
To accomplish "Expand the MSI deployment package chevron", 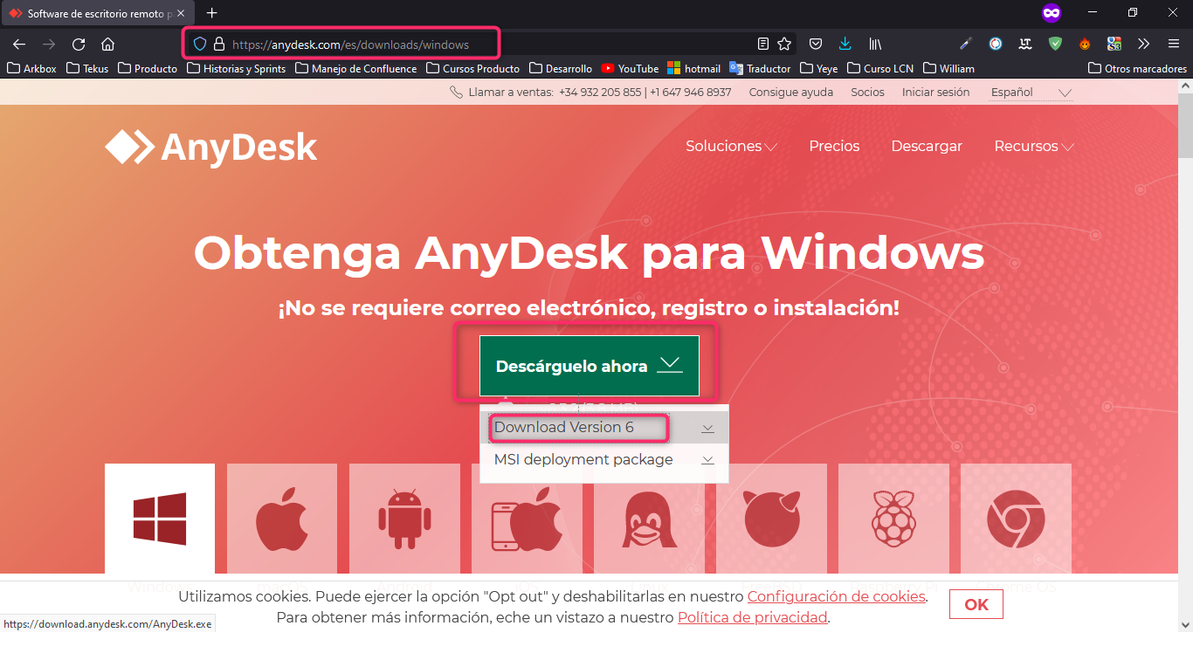I will [x=707, y=459].
